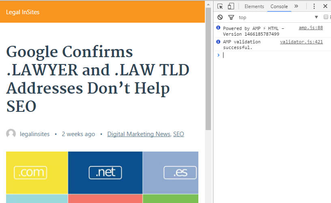Screen dimensions: 331x203
Task: Click the info icon beside AMP validation
Action: [x=218, y=42]
